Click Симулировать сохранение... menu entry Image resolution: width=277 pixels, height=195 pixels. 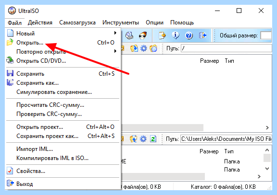click(x=63, y=92)
